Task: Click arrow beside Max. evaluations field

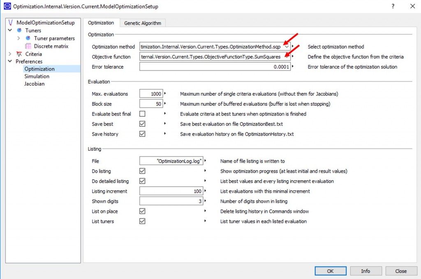Action: point(165,94)
